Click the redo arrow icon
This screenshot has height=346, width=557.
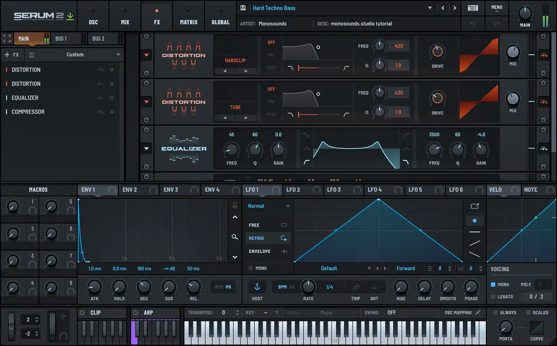[497, 24]
